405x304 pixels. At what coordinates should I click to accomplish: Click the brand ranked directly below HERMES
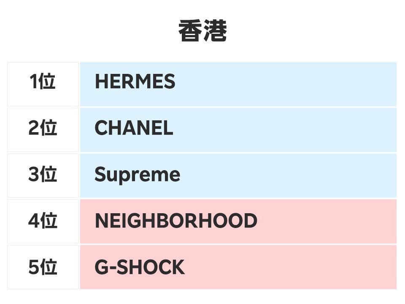pos(134,128)
